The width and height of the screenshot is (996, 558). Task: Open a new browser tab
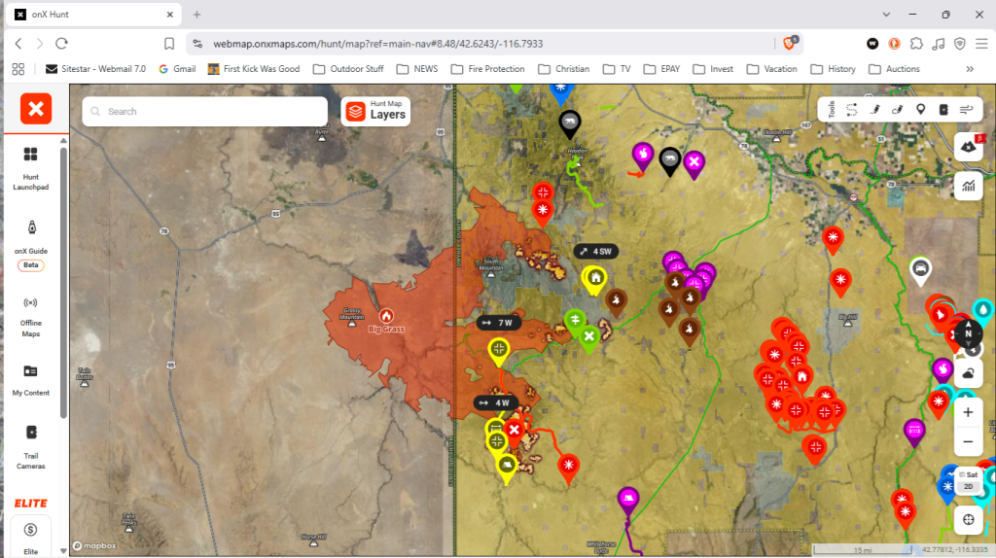pyautogui.click(x=196, y=14)
